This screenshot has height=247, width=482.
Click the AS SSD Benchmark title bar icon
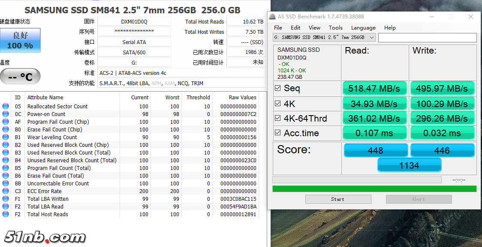pos(272,17)
